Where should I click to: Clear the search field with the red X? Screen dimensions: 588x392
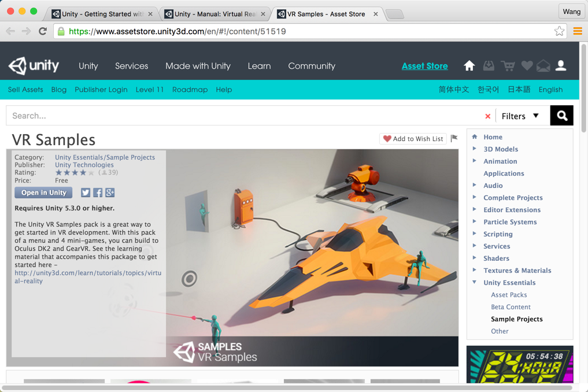pos(487,116)
